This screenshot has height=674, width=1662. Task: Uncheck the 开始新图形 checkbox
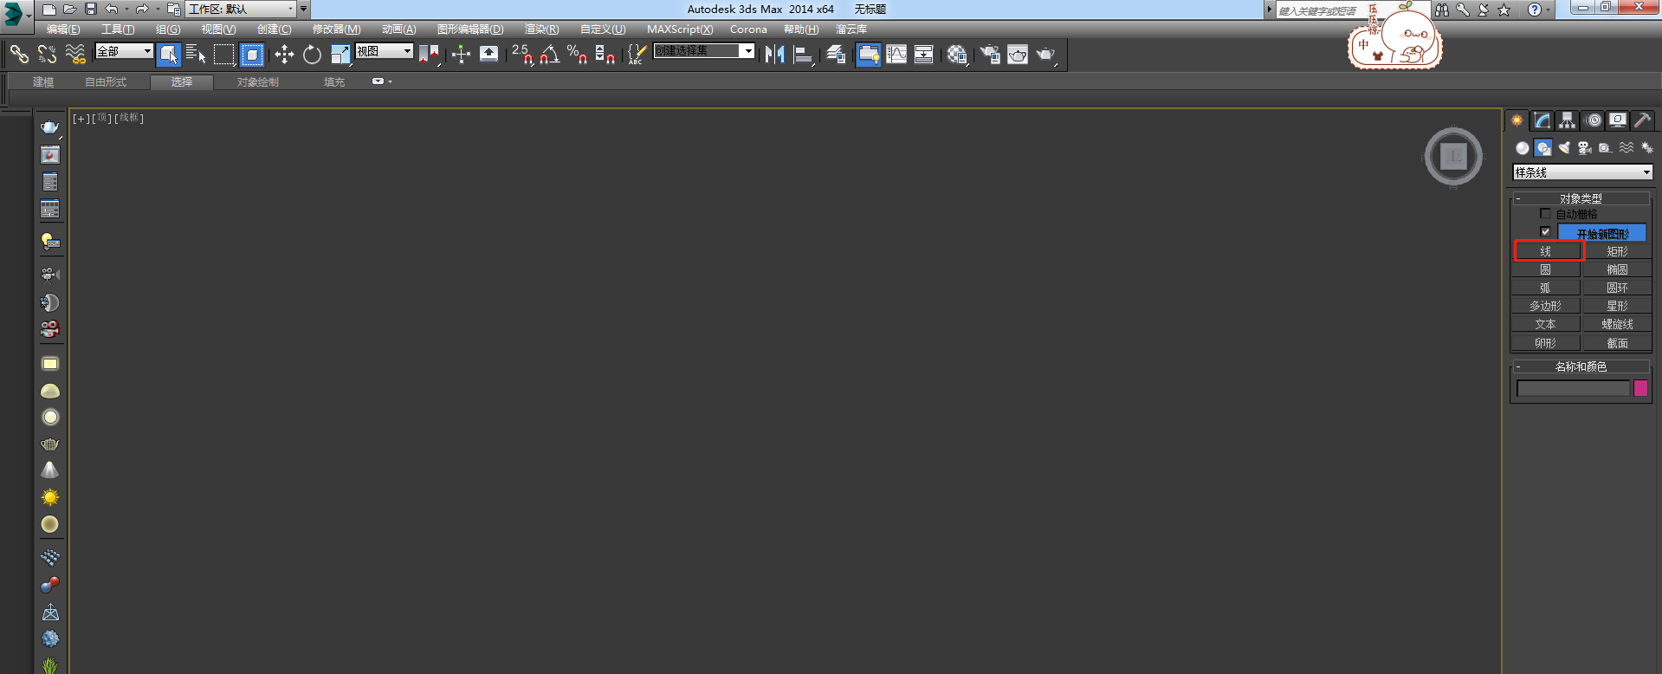[x=1545, y=232]
